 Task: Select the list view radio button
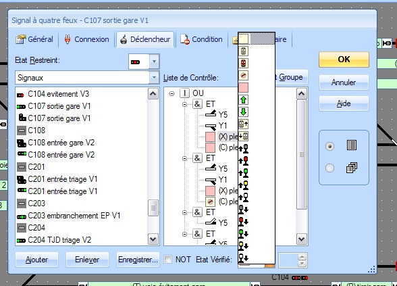329,146
